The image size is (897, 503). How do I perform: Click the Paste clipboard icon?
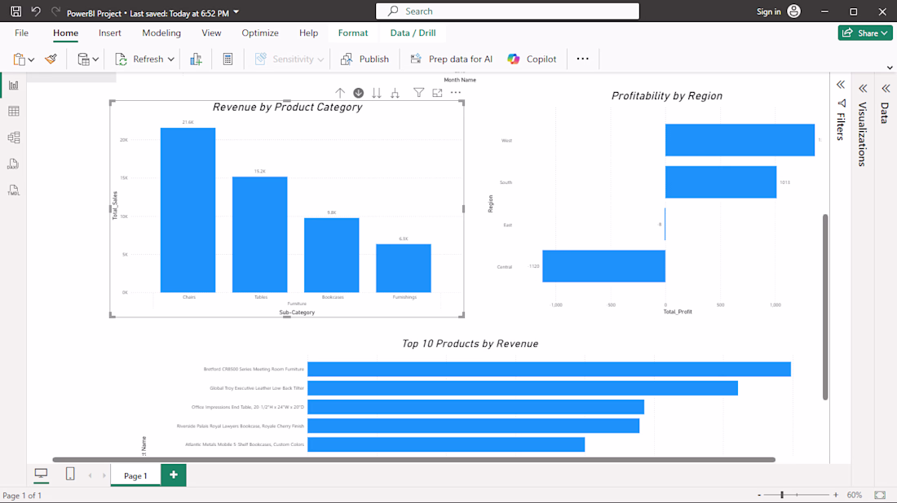coord(19,59)
